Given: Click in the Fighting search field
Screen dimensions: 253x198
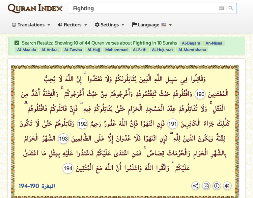Looking at the screenshot, I should click(x=142, y=8).
